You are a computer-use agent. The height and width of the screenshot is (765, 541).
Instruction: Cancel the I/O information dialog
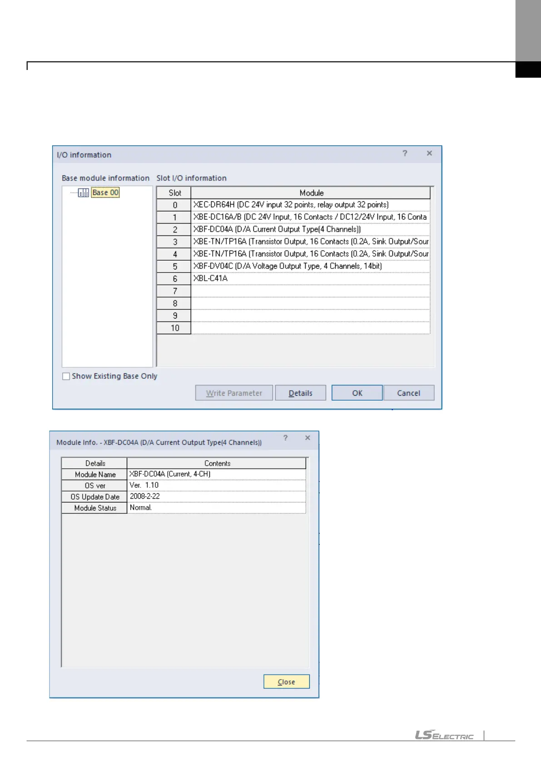[x=409, y=393]
